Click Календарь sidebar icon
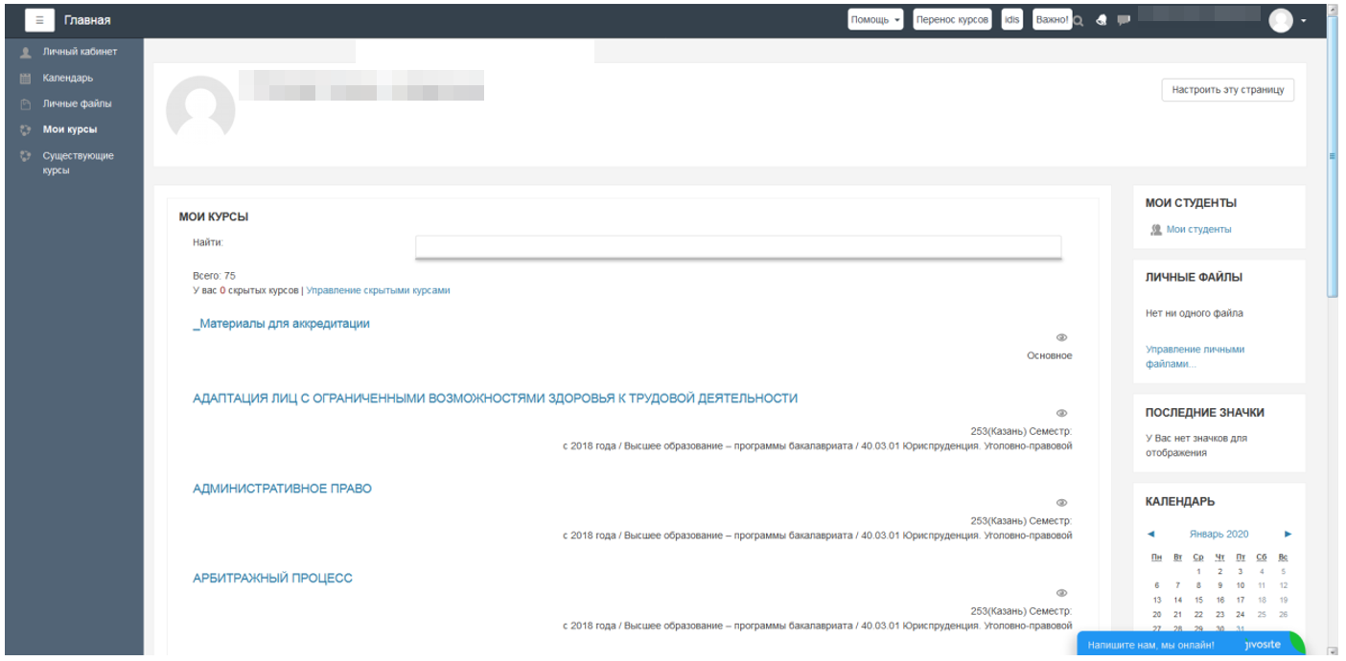The height and width of the screenshot is (661, 1346). coord(27,79)
